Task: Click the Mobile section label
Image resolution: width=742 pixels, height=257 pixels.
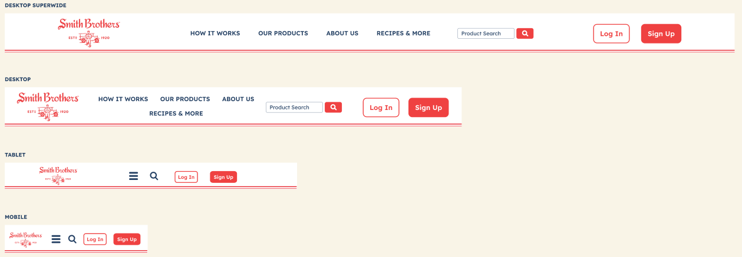Action: point(16,217)
